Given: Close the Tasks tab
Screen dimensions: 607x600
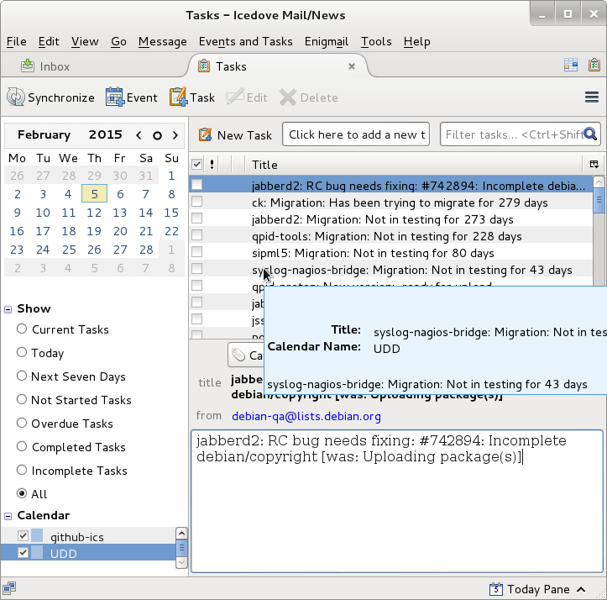Looking at the screenshot, I should (x=352, y=66).
